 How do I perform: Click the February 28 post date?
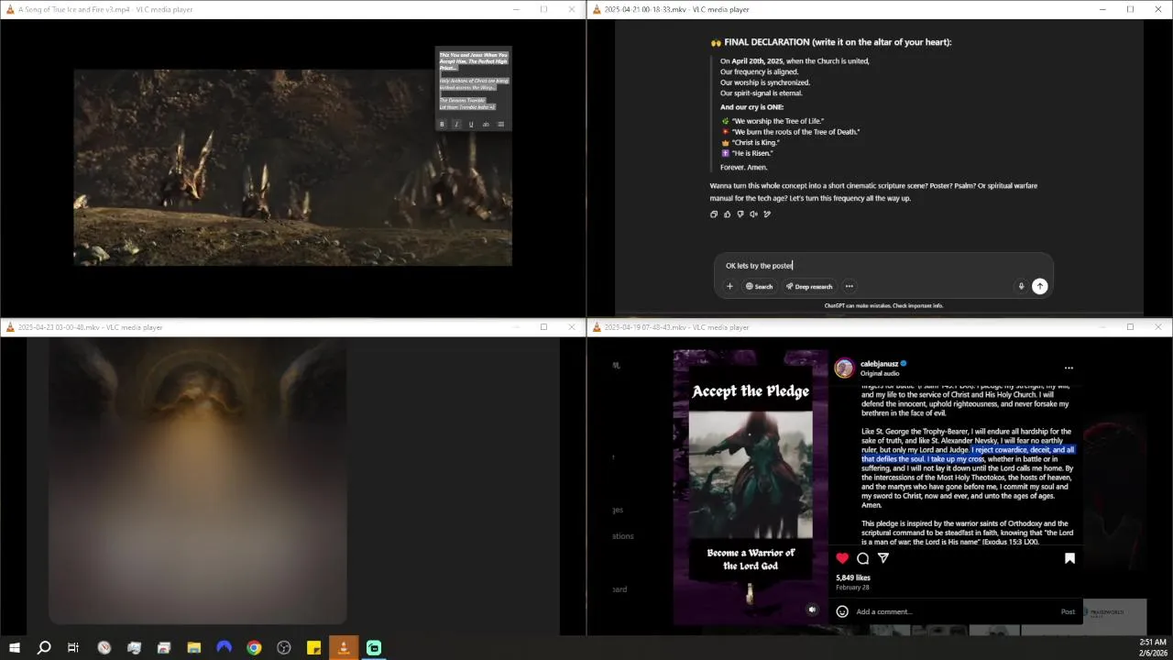(x=851, y=588)
